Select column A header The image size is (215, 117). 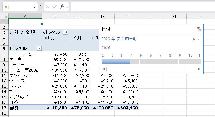[x=25, y=16]
